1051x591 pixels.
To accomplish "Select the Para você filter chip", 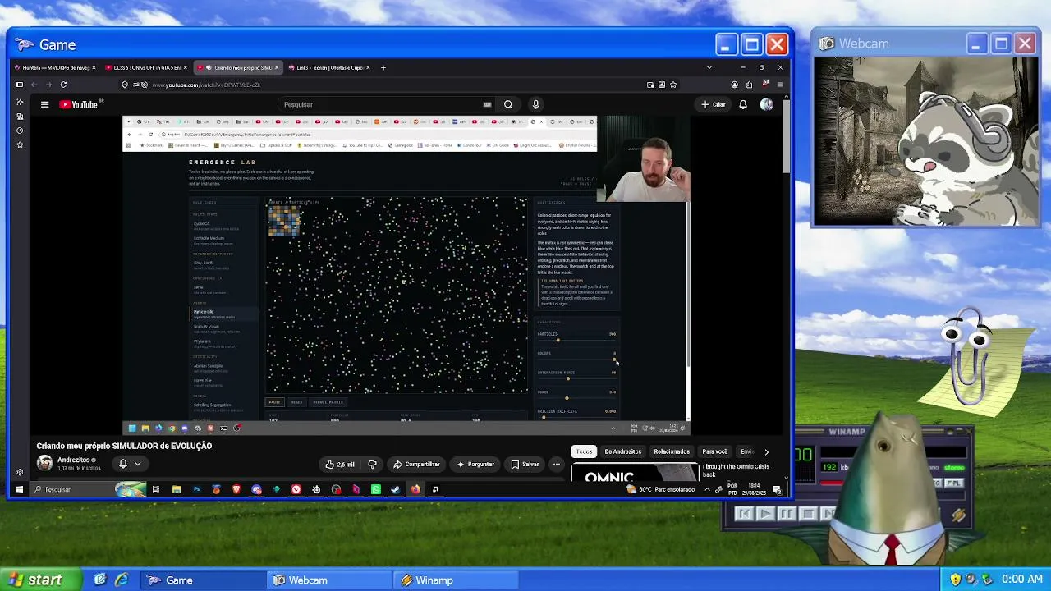I will pyautogui.click(x=715, y=451).
